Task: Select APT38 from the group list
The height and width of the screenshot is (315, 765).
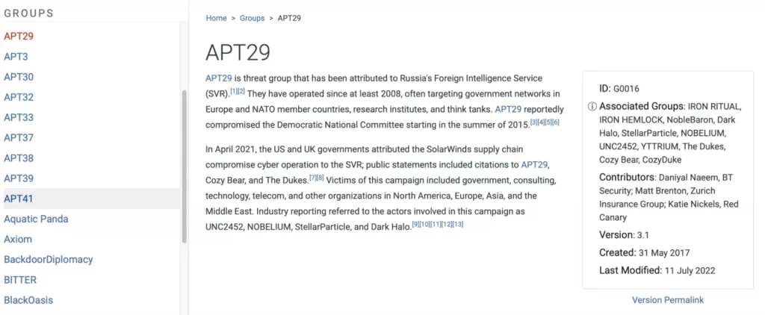Action: (x=19, y=158)
